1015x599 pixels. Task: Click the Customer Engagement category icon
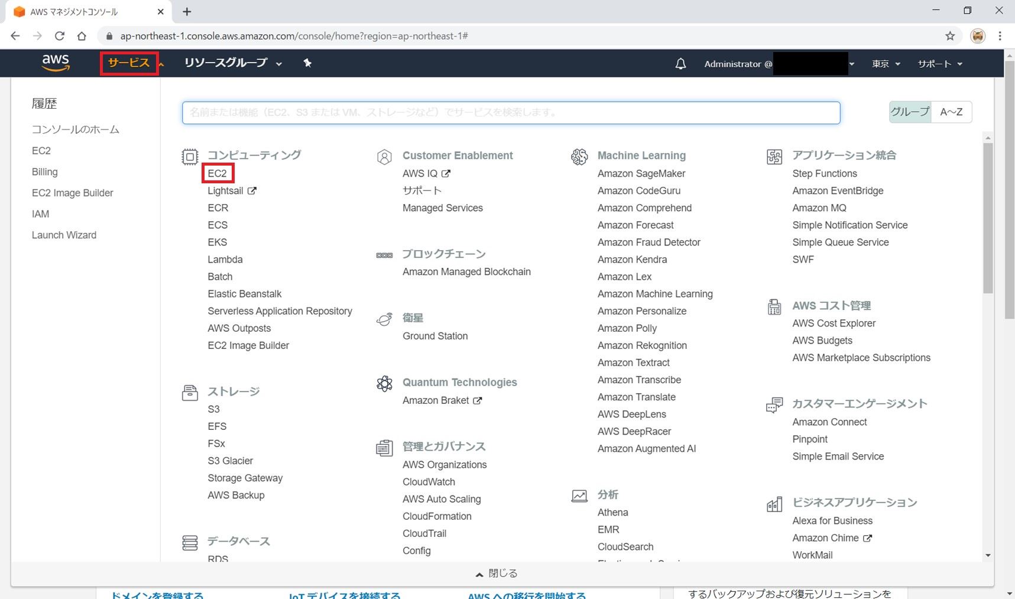click(x=774, y=405)
